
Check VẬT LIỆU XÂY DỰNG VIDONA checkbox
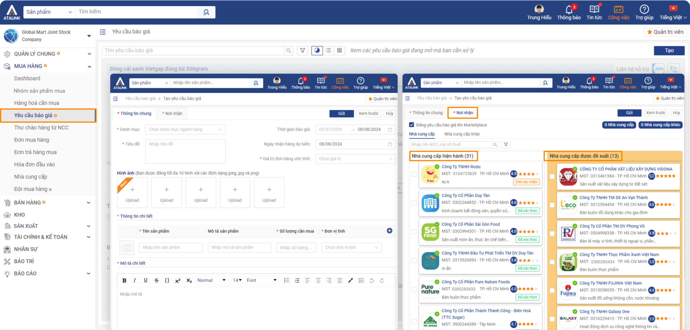552,176
